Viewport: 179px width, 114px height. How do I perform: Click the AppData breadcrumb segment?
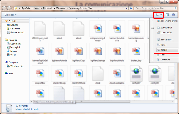[26, 8]
